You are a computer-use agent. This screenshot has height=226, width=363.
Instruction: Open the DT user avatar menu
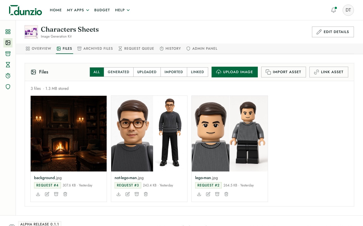pos(348,10)
